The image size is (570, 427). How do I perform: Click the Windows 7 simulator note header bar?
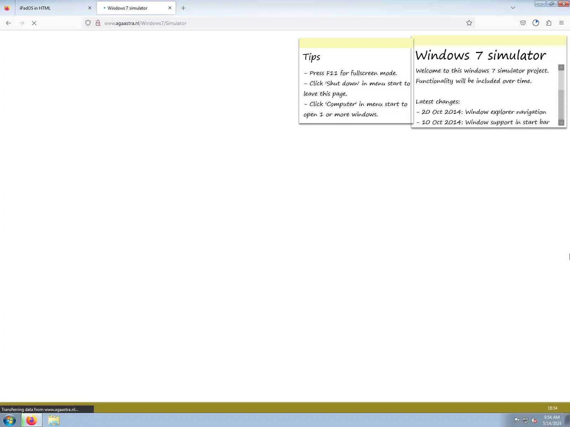point(489,41)
